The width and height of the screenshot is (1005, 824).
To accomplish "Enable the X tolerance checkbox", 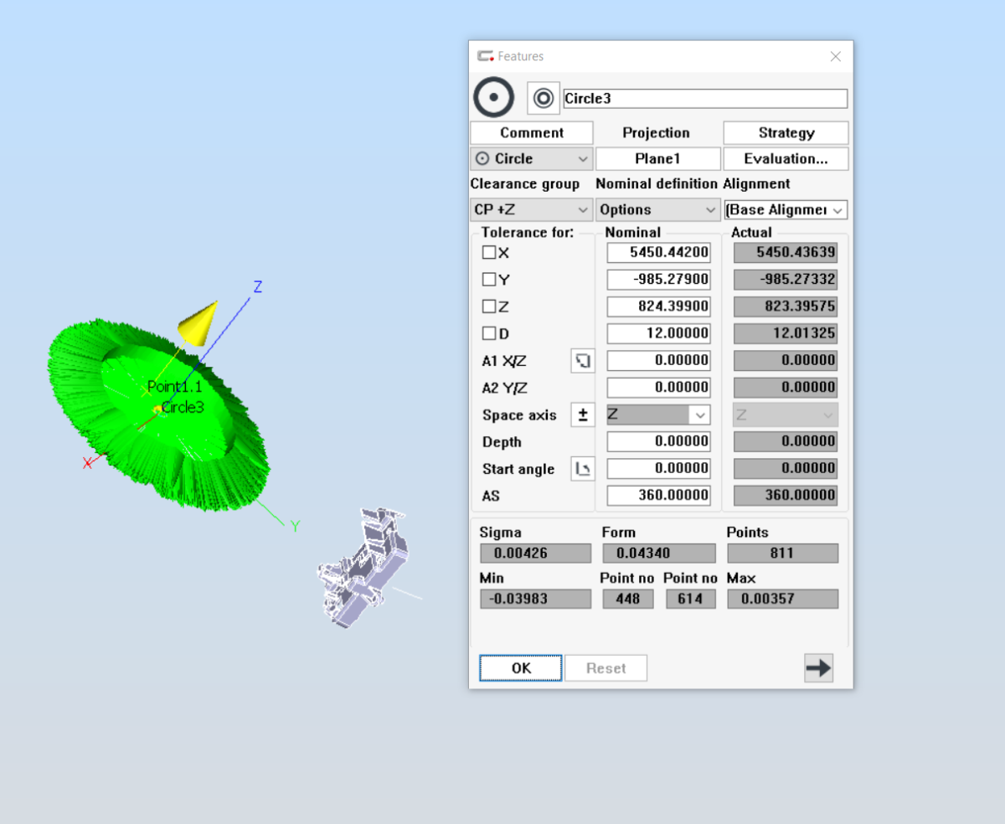I will click(489, 253).
